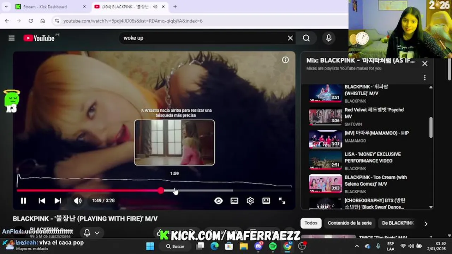This screenshot has height=254, width=452.
Task: View site information icon in address bar
Action: (57, 21)
